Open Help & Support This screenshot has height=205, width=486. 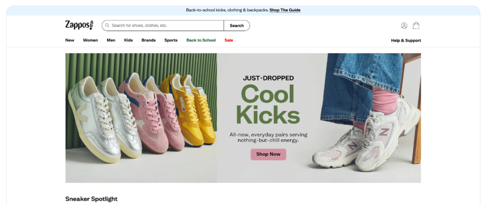[406, 40]
